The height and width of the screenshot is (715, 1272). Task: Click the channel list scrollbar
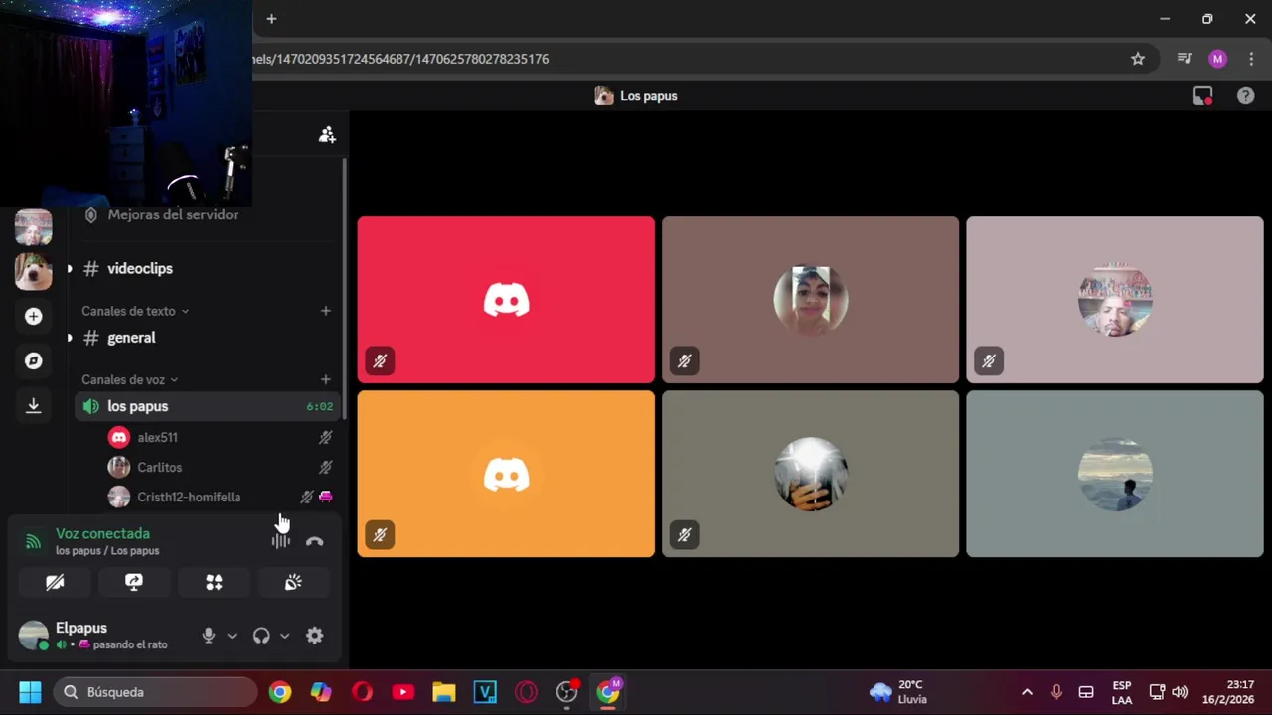345,288
